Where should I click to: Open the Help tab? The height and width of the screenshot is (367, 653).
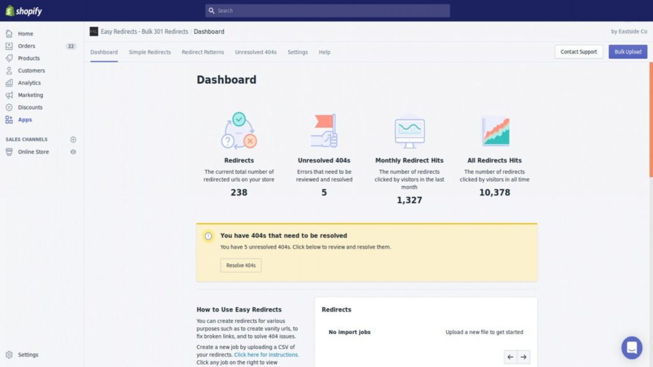pos(325,52)
